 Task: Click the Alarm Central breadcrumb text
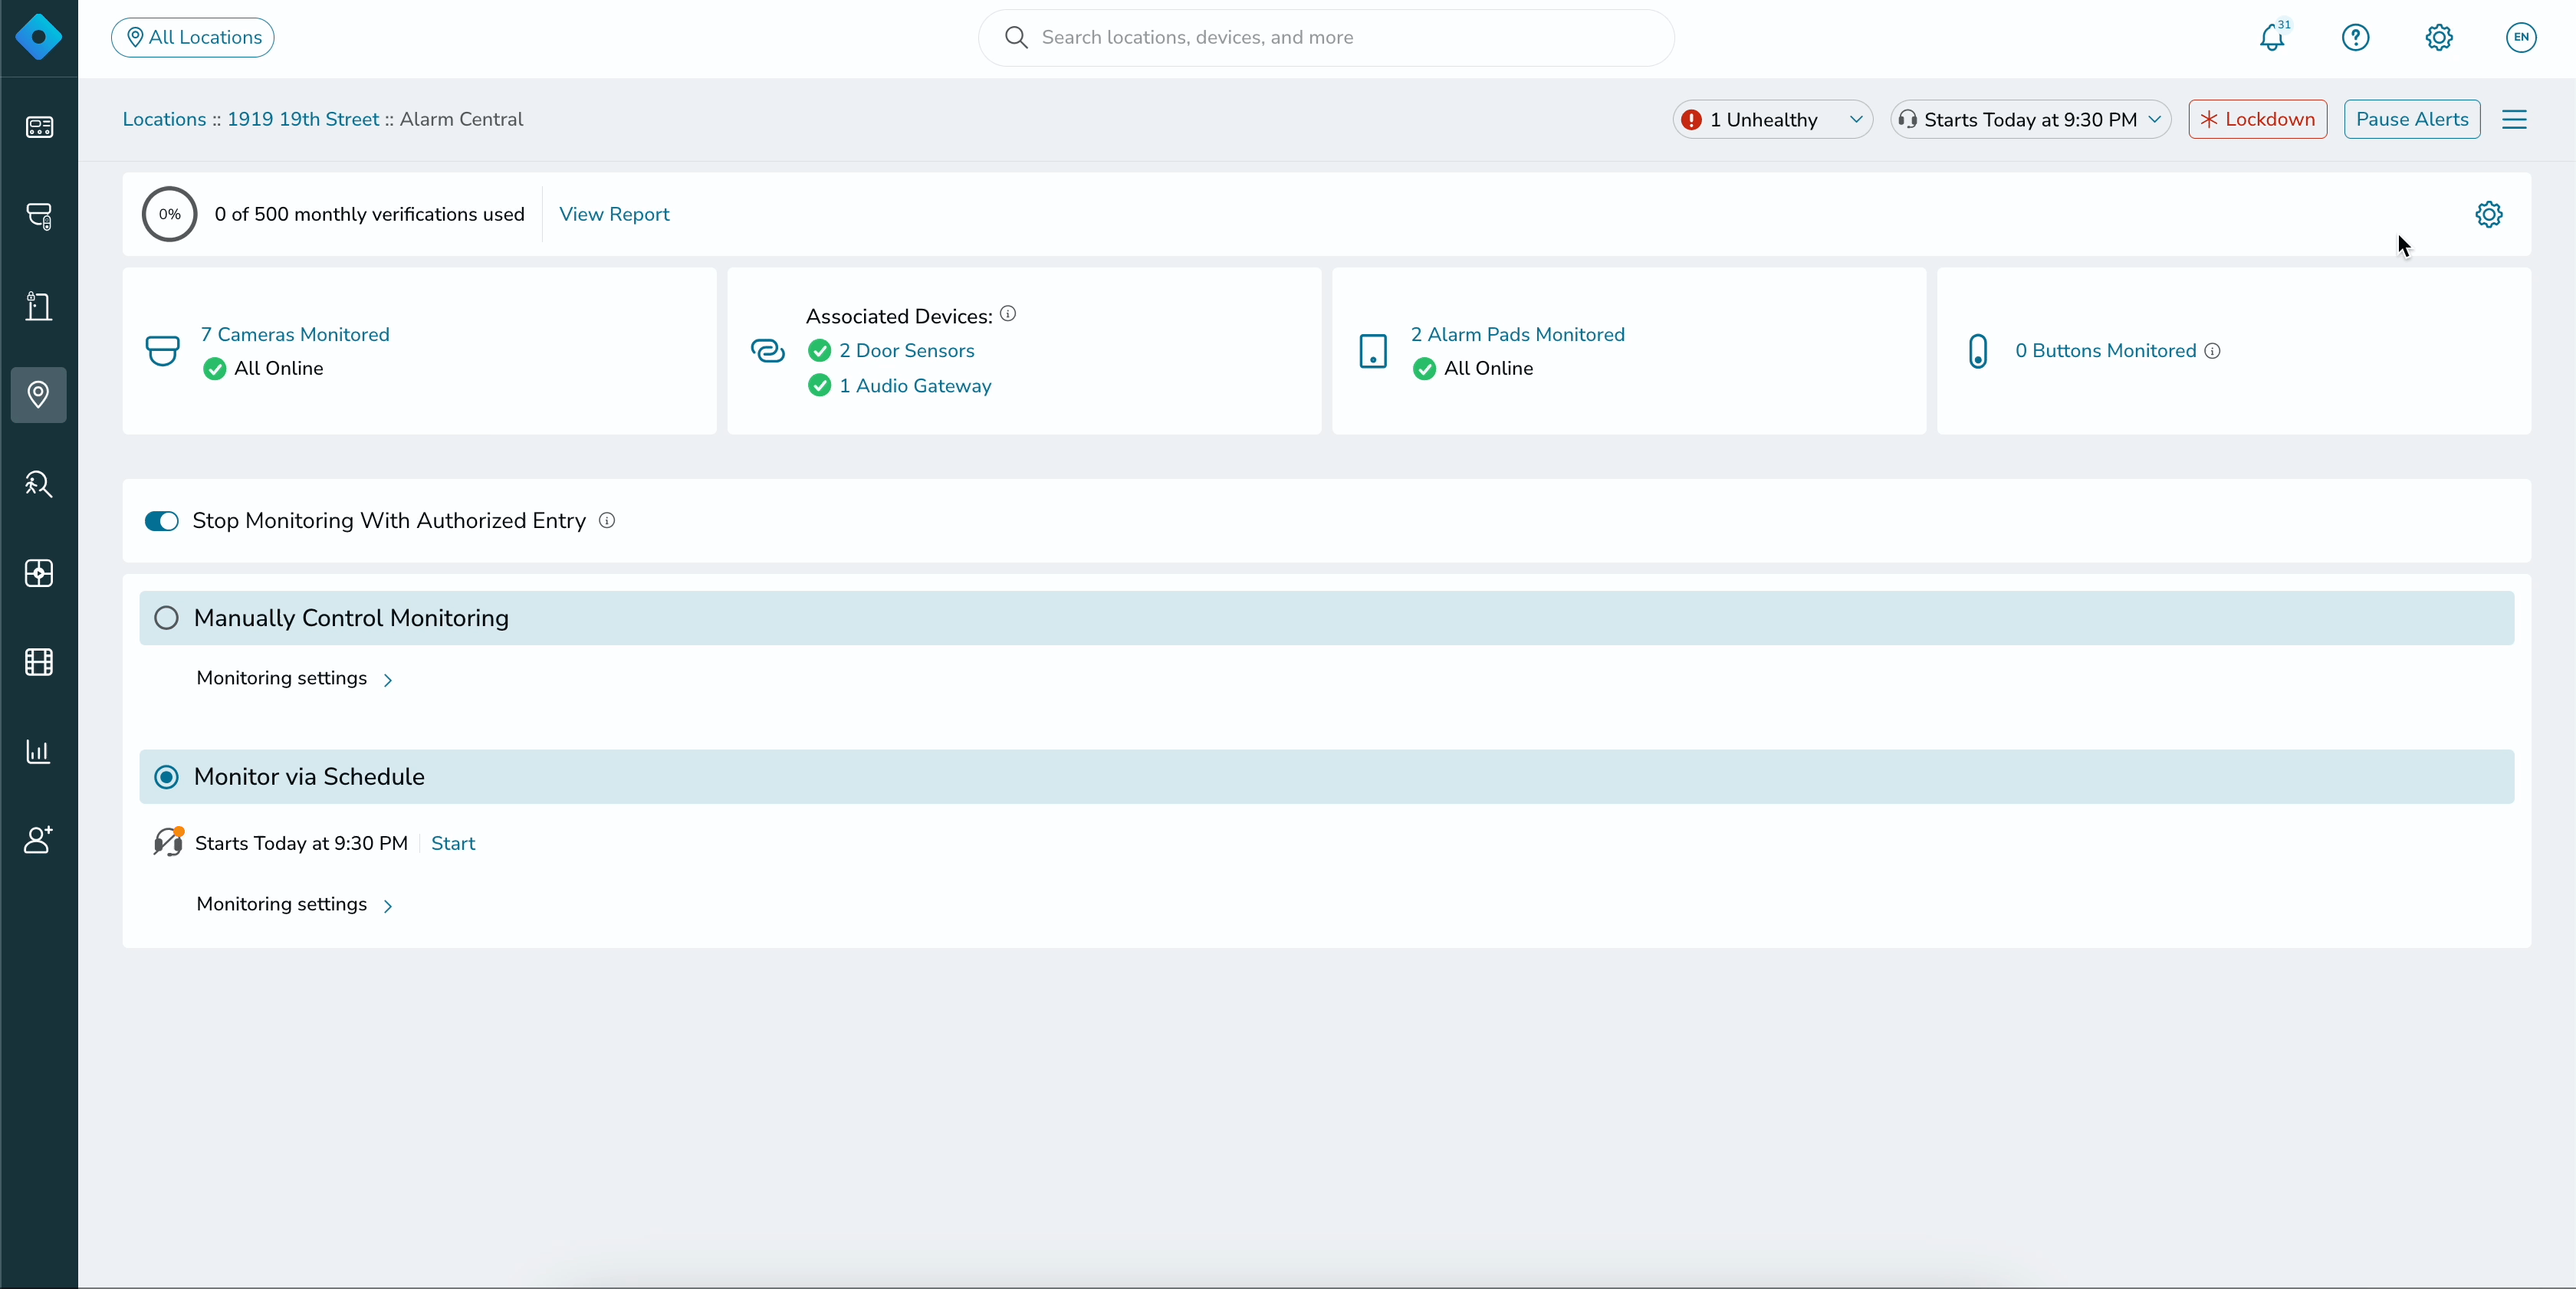point(461,119)
